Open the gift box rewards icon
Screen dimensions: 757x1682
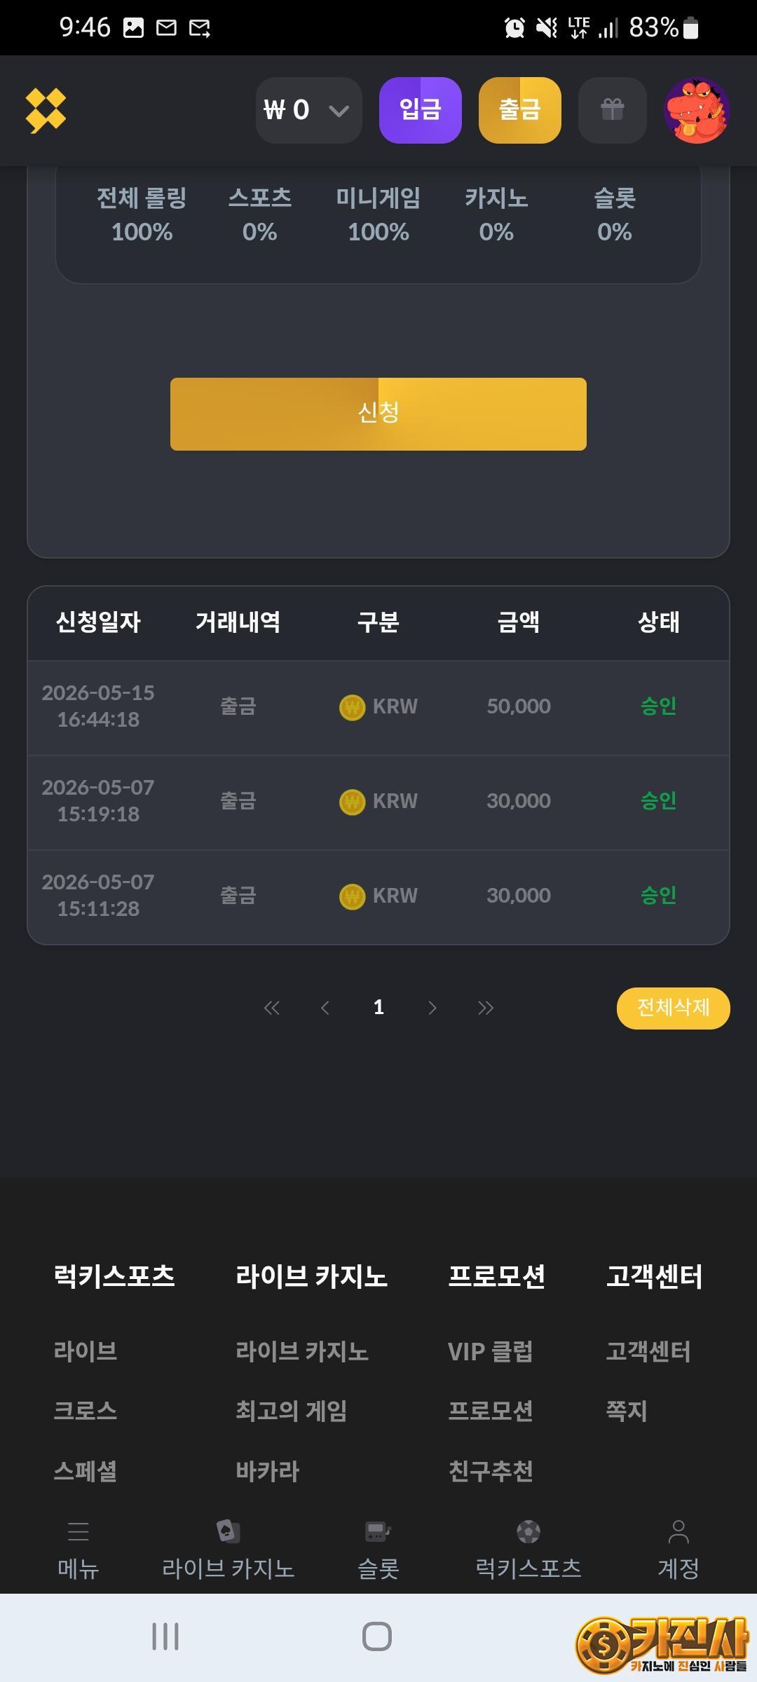pos(612,110)
